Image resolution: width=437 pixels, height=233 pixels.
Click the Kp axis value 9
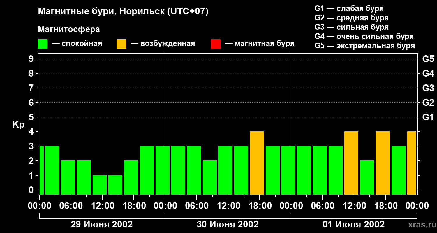[x=32, y=59]
